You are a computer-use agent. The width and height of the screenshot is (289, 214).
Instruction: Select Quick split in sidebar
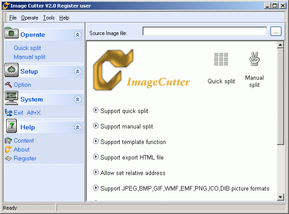tap(27, 48)
